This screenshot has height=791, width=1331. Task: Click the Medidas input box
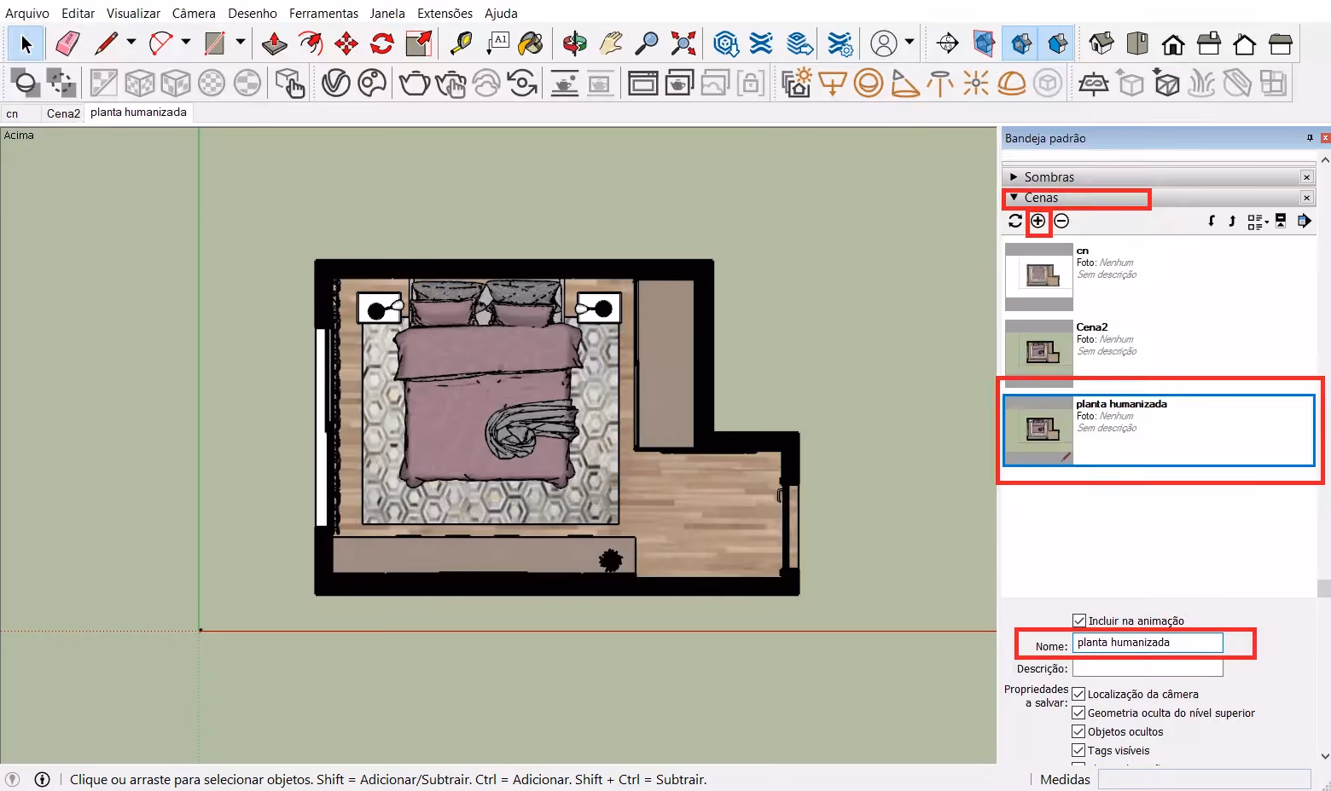(x=1204, y=779)
